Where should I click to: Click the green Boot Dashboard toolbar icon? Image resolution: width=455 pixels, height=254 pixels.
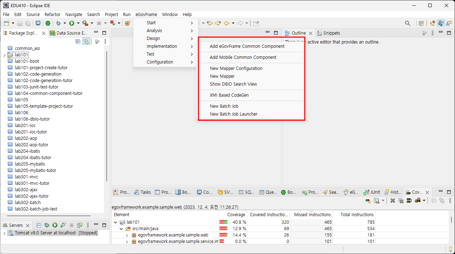[x=48, y=23]
